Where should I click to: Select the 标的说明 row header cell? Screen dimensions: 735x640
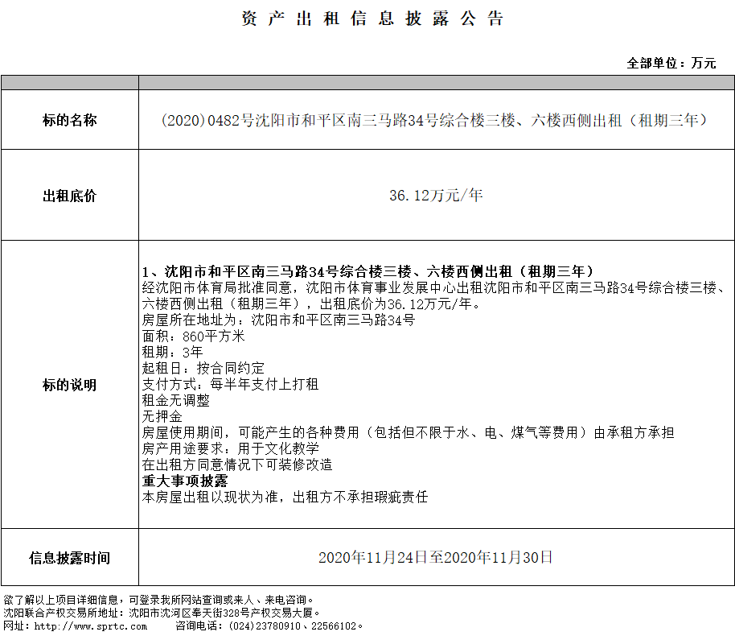69,385
